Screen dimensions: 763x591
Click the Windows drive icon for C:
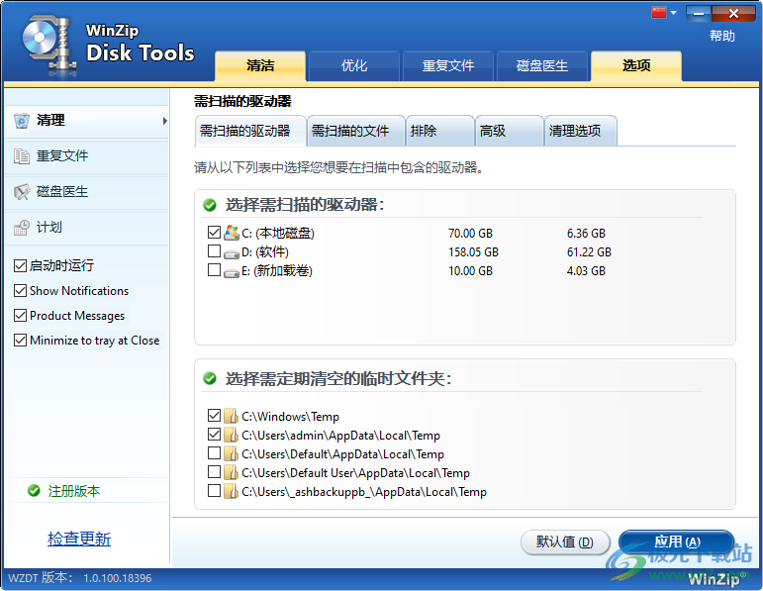tap(232, 233)
